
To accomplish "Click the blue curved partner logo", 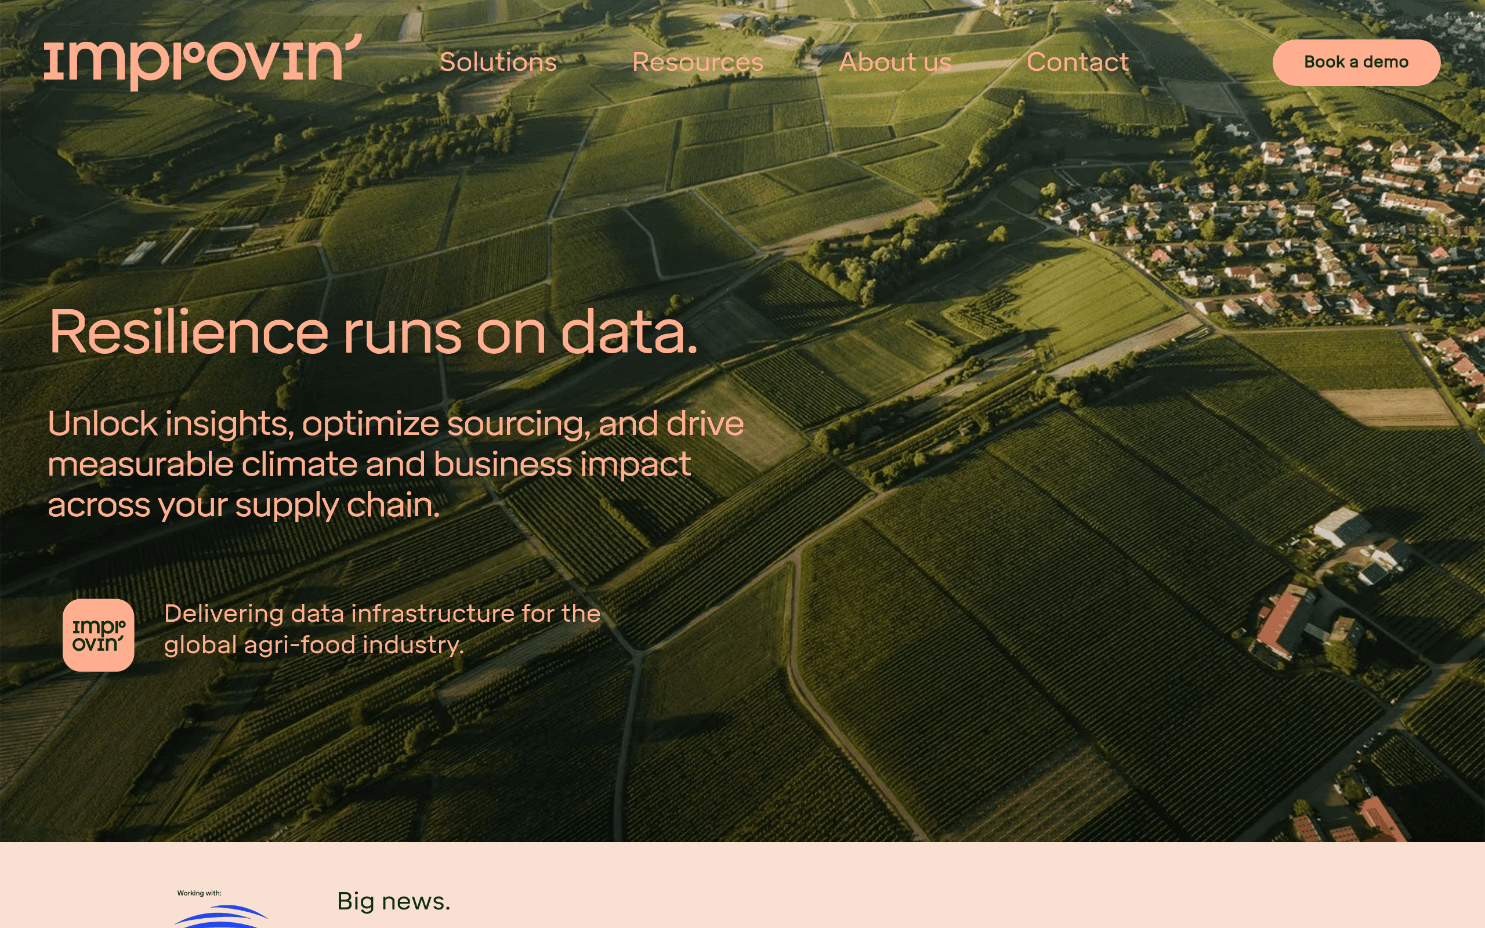I will [221, 916].
